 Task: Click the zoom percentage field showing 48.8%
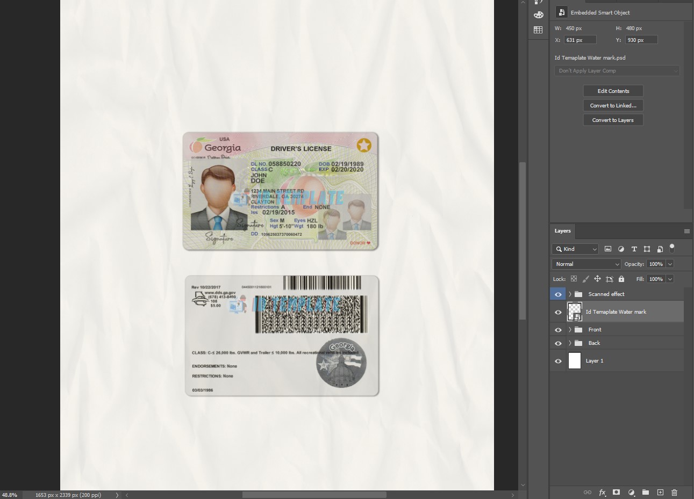tap(10, 495)
